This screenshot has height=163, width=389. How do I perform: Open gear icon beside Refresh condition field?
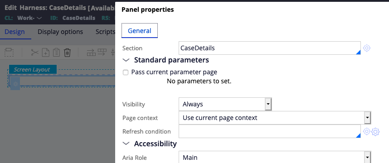point(375,132)
